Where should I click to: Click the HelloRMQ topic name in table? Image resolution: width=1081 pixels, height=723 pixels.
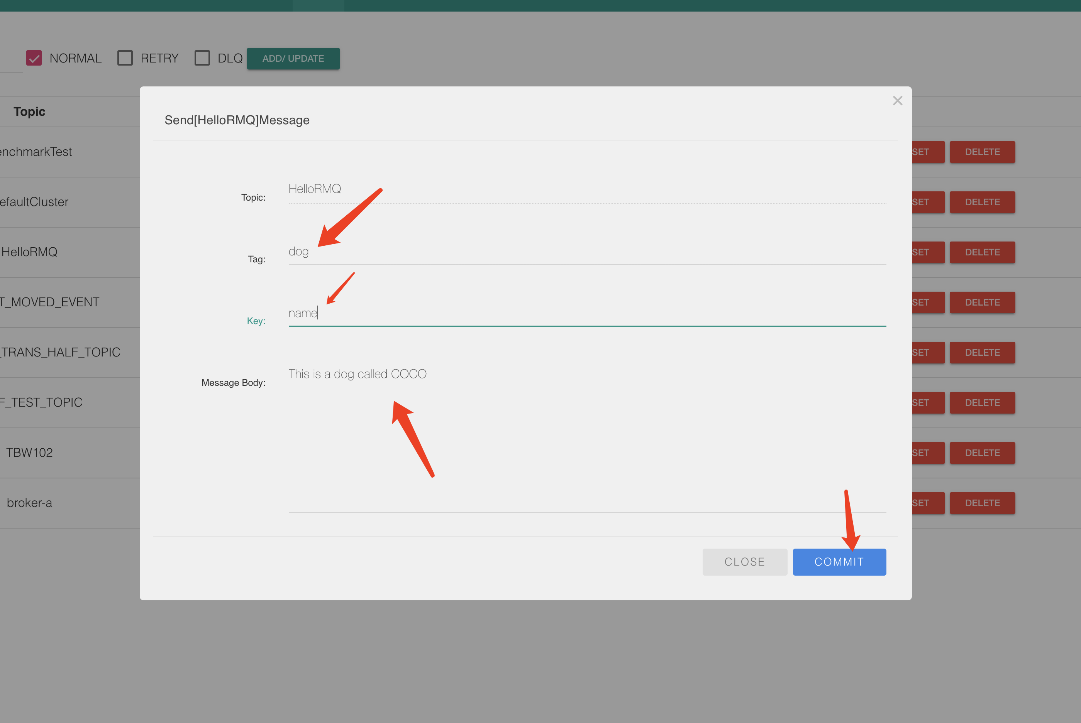tap(29, 252)
